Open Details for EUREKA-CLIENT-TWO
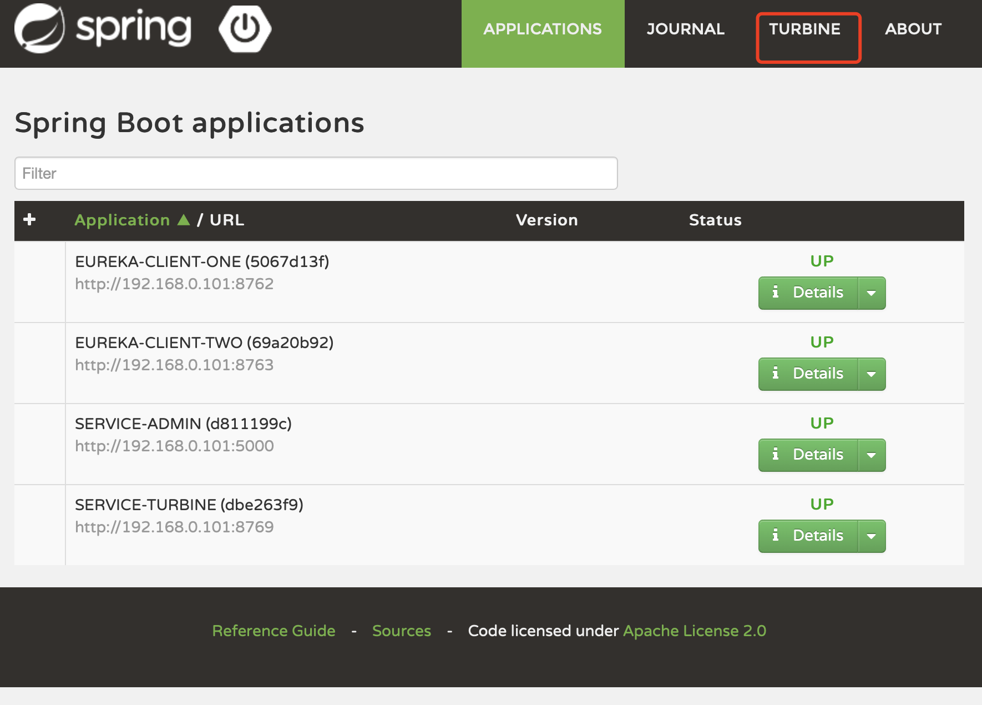The height and width of the screenshot is (705, 982). coord(808,374)
